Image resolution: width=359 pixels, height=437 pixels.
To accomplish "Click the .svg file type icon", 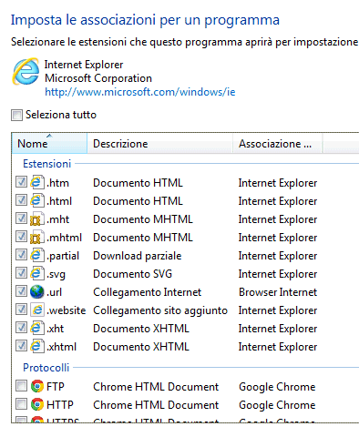I will [37, 273].
